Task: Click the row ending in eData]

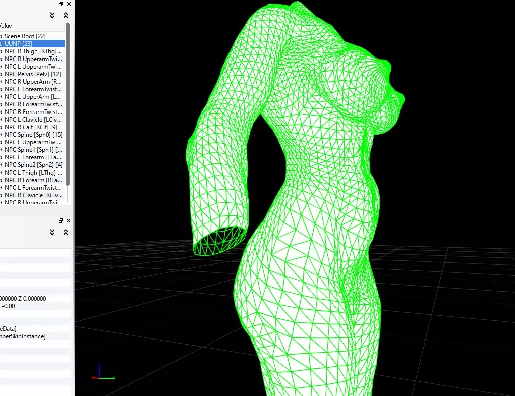Action: [x=35, y=329]
